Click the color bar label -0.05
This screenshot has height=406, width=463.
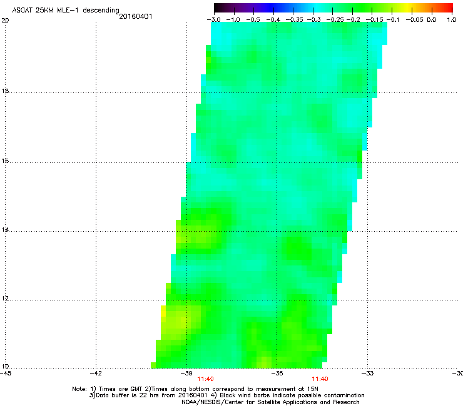click(x=414, y=20)
